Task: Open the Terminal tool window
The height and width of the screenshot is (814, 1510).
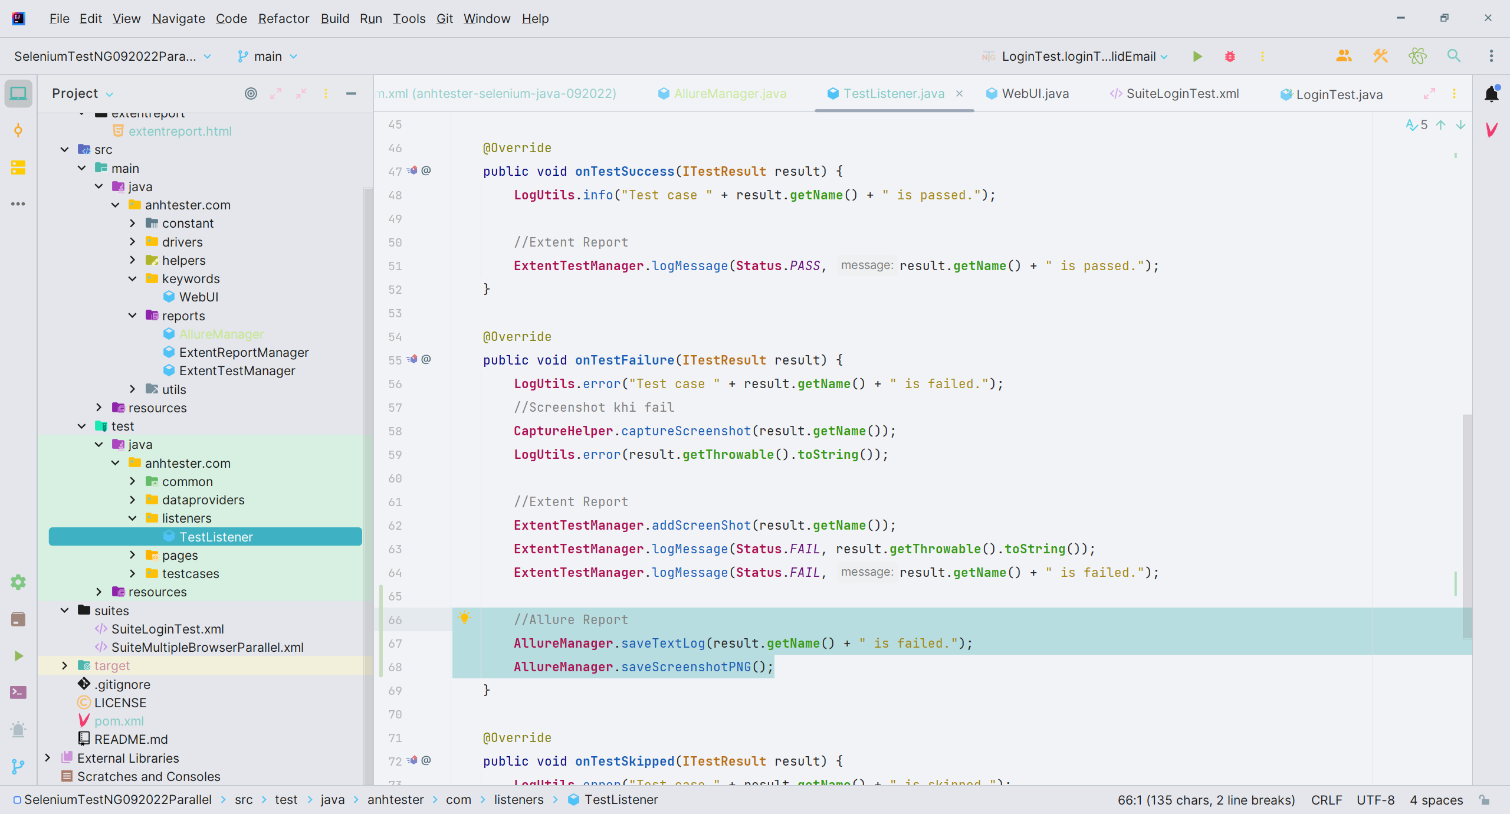Action: 18,692
